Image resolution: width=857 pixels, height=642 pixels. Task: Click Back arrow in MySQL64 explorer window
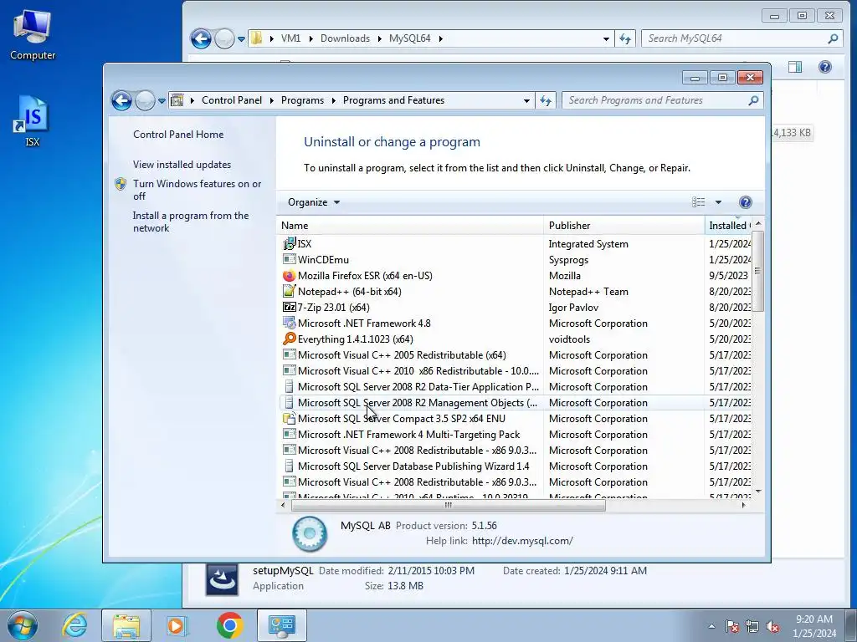[x=201, y=38]
